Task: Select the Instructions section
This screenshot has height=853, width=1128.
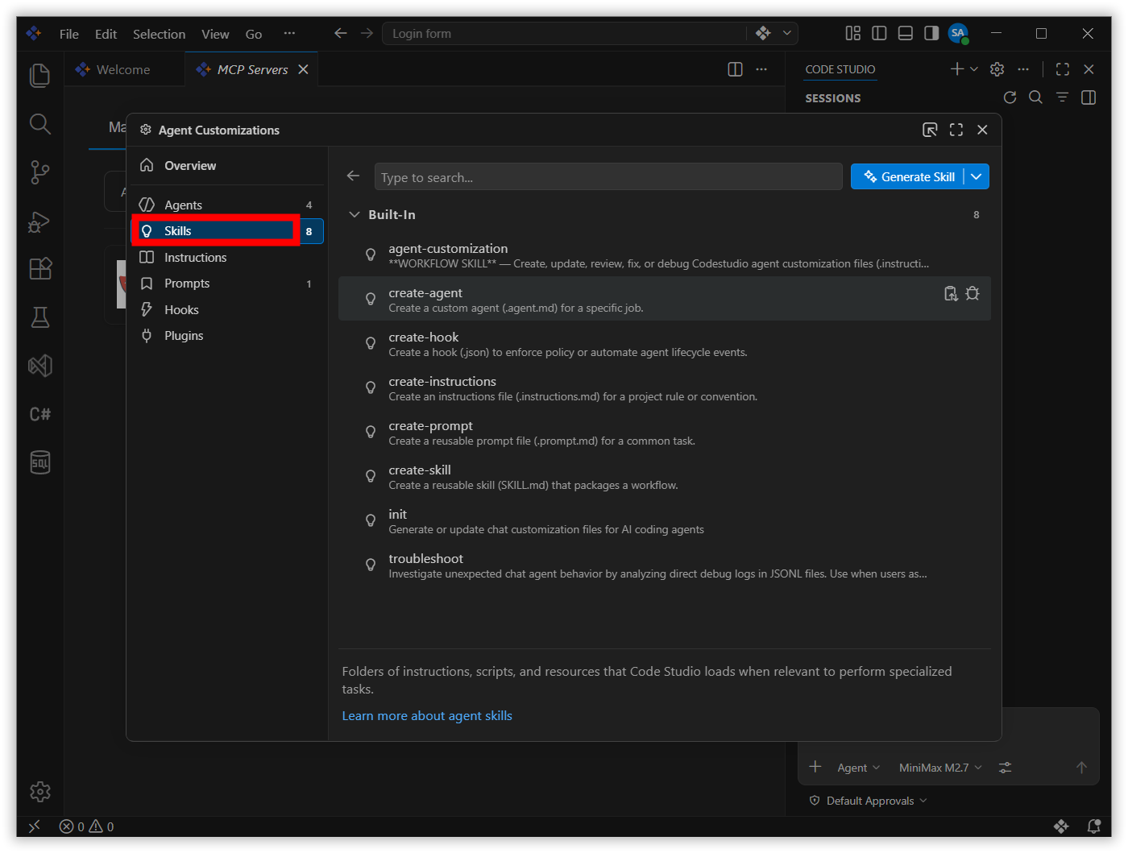Action: pos(228,257)
